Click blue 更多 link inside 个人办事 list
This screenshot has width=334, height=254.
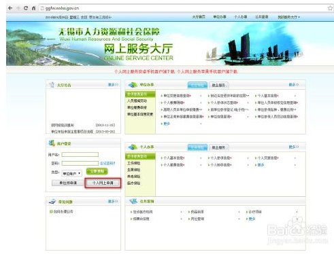pyautogui.click(x=261, y=165)
